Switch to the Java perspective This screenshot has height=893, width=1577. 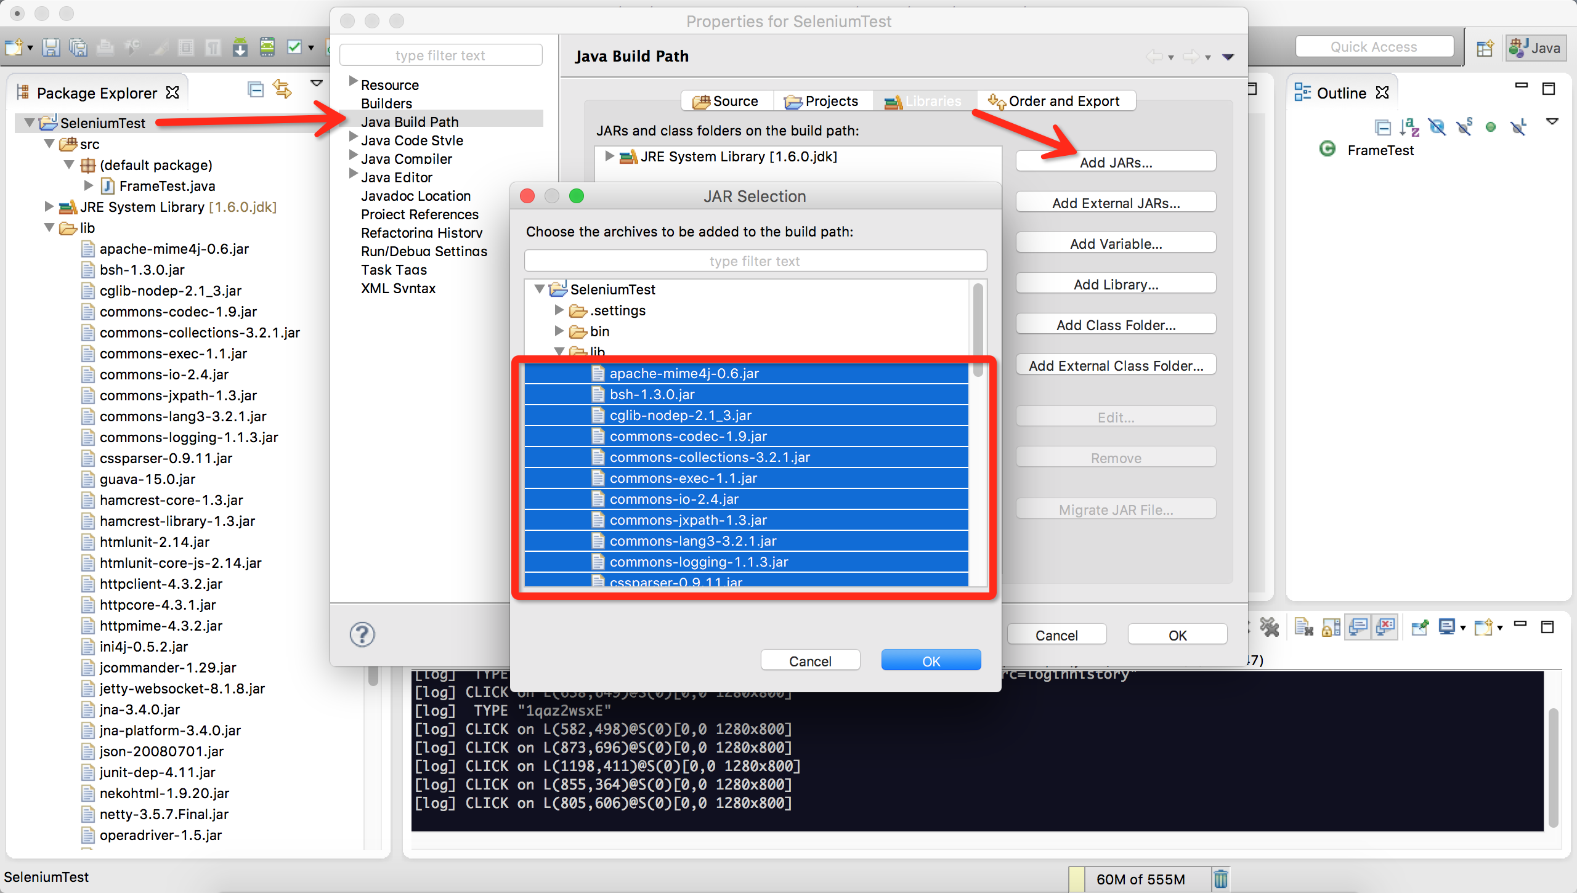[x=1535, y=47]
